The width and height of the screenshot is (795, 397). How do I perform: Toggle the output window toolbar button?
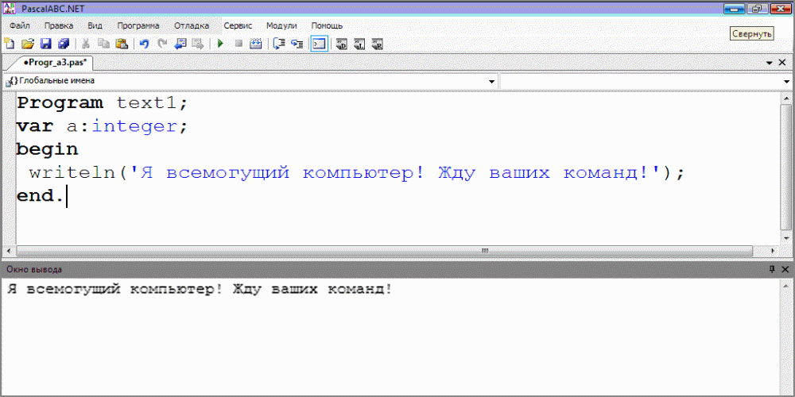(x=318, y=44)
